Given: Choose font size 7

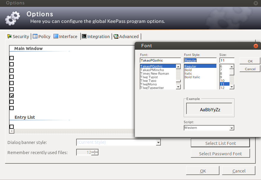Looking at the screenshot, I should (x=224, y=70).
